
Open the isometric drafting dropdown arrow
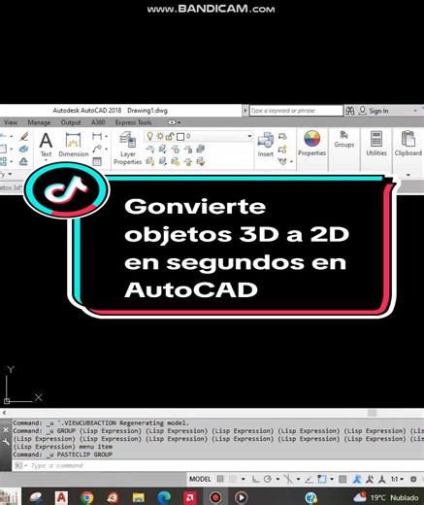click(x=298, y=479)
